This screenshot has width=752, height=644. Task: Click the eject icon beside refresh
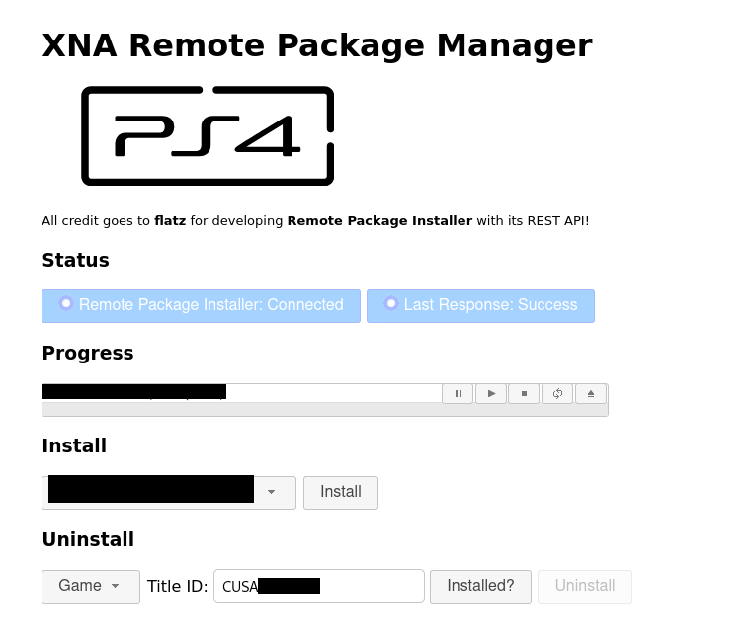click(591, 394)
